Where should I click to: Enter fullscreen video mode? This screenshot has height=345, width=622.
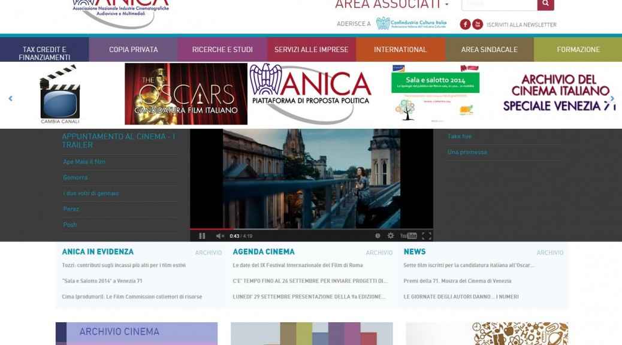pos(427,236)
